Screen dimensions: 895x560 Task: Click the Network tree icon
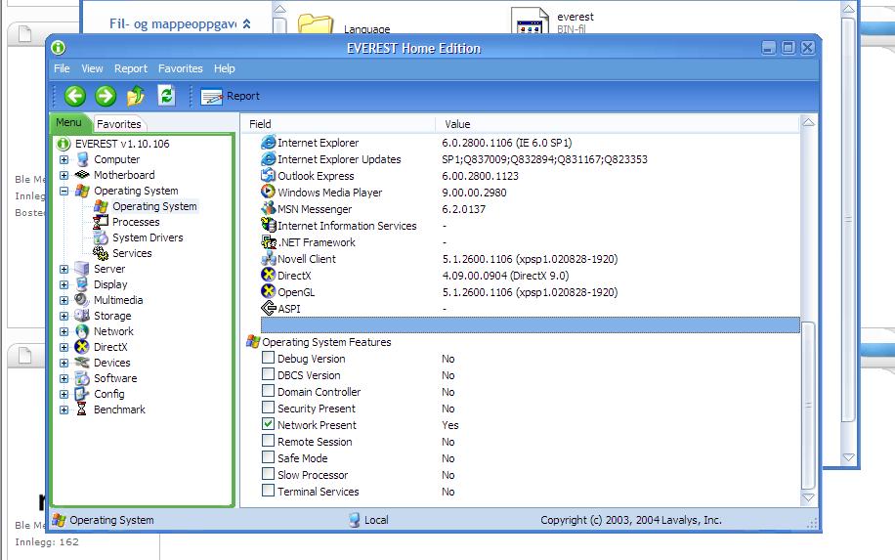click(x=82, y=331)
